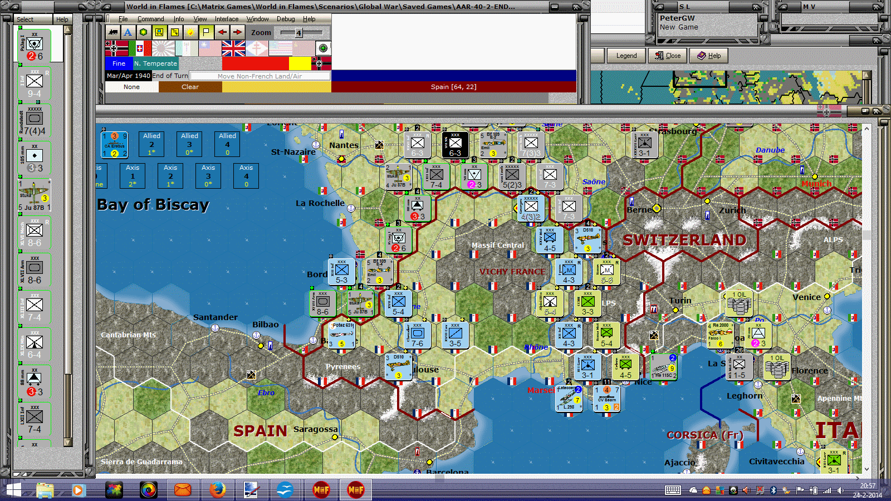Select the 88 mm 3-3 unit in list

pyautogui.click(x=35, y=382)
